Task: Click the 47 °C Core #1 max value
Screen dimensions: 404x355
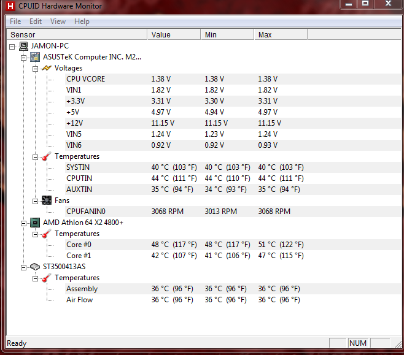Action: pyautogui.click(x=281, y=256)
